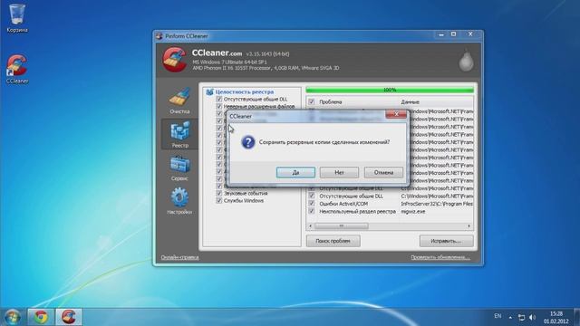Minimize the Piriform CCleaner window
The height and width of the screenshot is (326, 580).
pos(441,34)
